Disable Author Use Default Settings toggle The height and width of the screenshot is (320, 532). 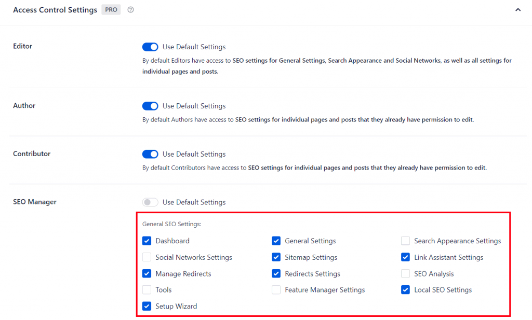(x=150, y=106)
